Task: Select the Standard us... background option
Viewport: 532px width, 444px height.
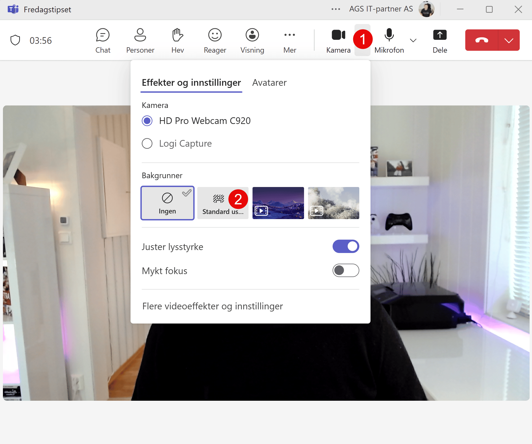Action: click(222, 203)
